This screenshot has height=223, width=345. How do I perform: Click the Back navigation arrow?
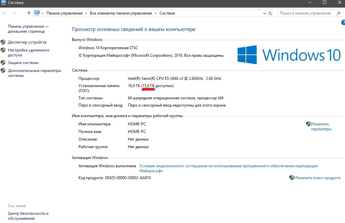click(x=5, y=13)
